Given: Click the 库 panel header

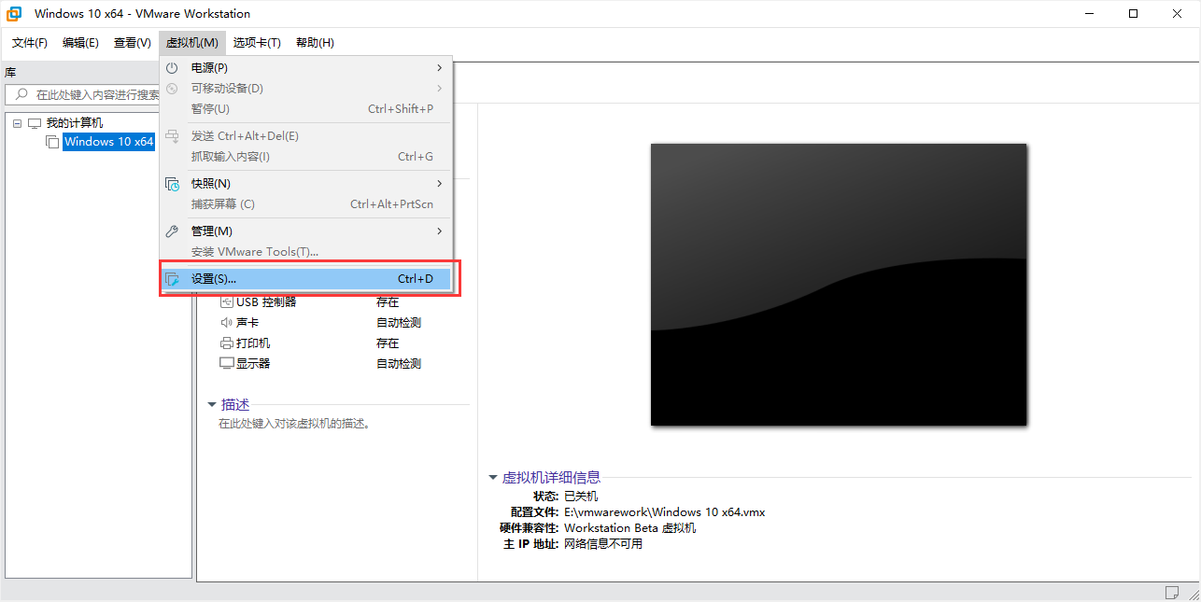Looking at the screenshot, I should 11,73.
